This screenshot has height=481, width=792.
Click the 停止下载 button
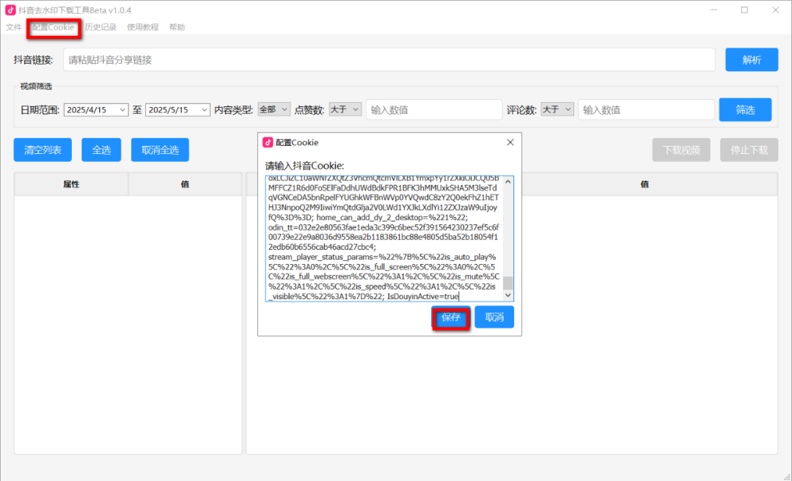[749, 150]
